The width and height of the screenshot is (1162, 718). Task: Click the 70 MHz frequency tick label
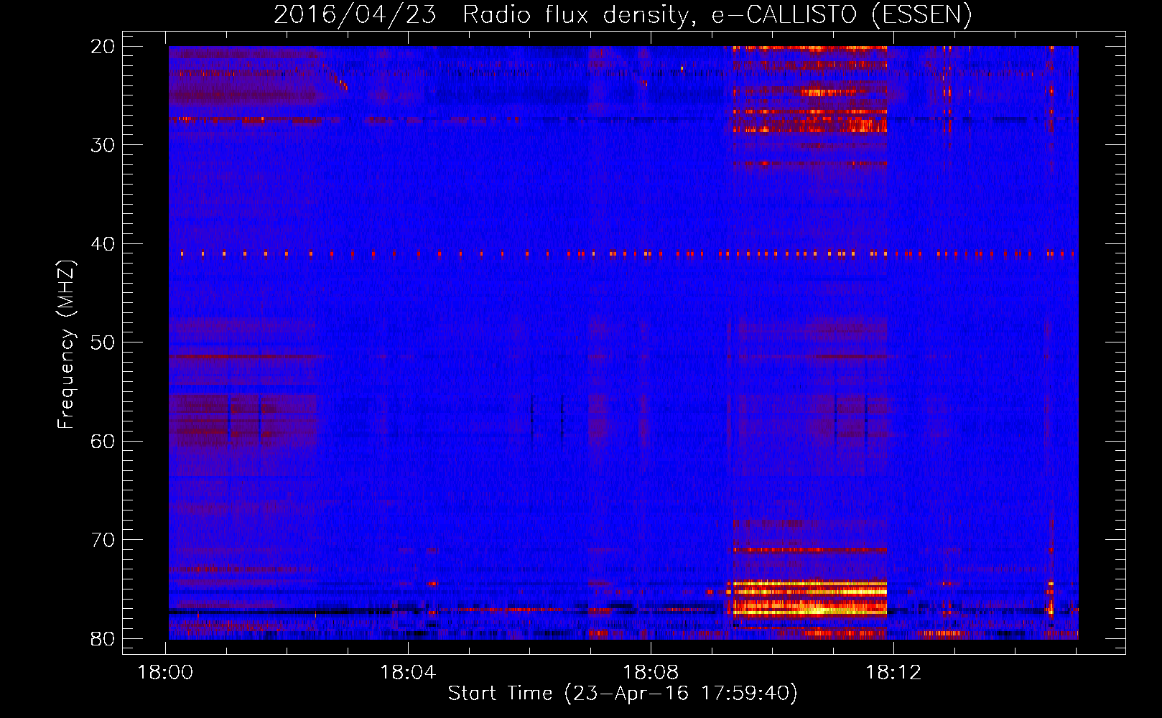click(103, 540)
